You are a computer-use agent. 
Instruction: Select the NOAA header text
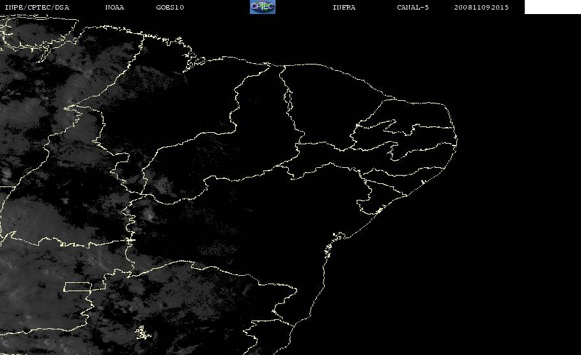tap(114, 7)
